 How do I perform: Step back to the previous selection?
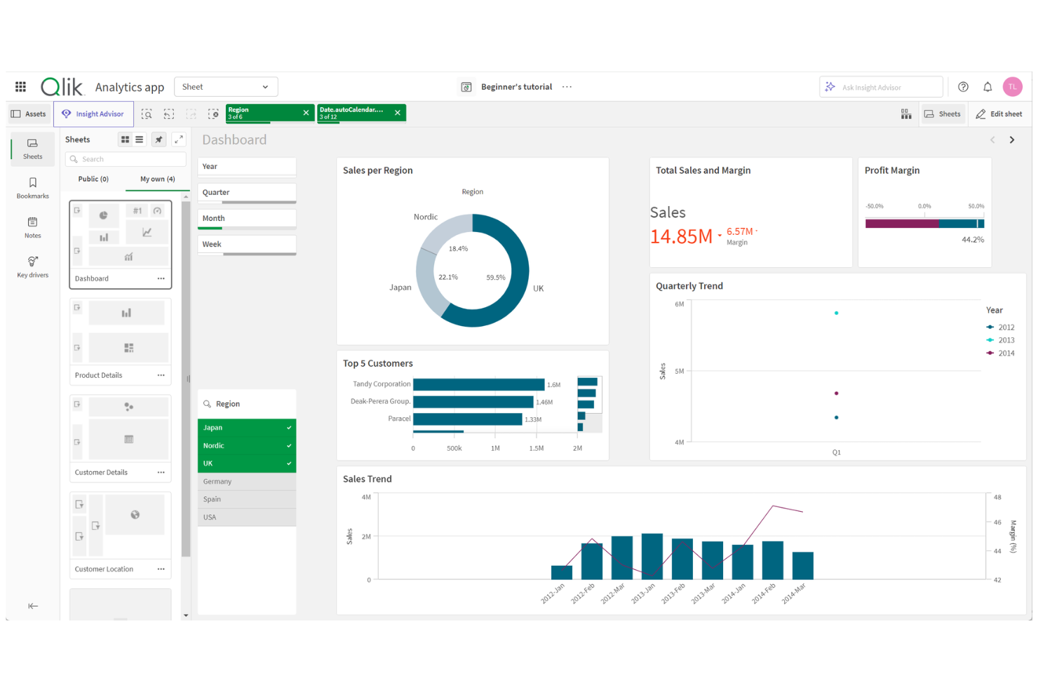(x=169, y=113)
